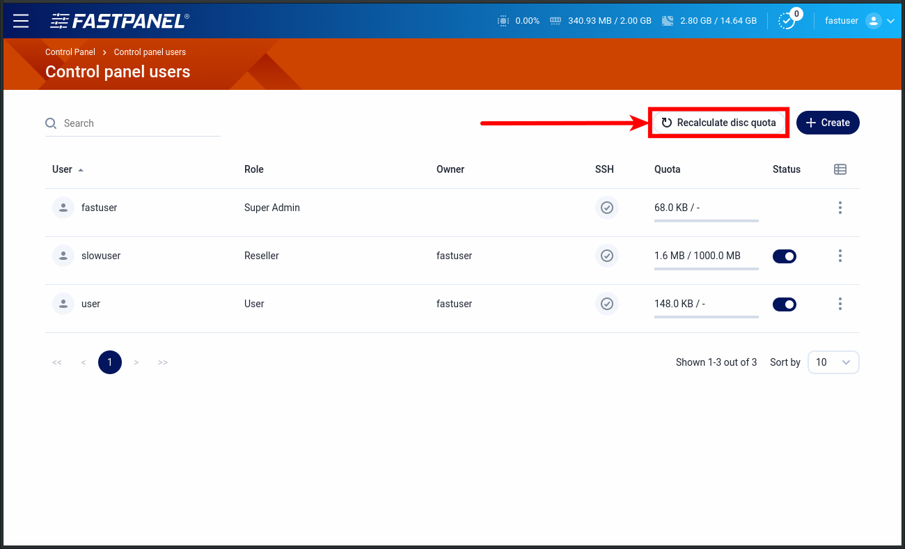Select page 1 in pagination
The image size is (905, 549).
(x=110, y=362)
